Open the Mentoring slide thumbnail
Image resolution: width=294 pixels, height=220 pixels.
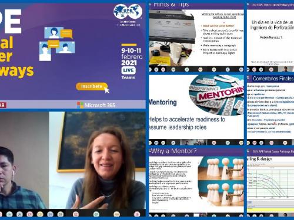coord(196,110)
